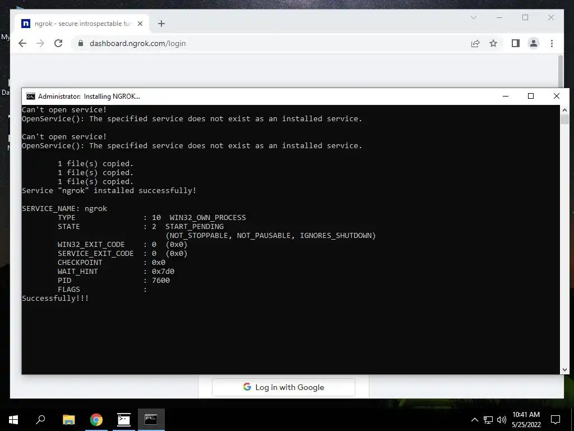Screen dimensions: 574x431
Task: Minimize the Installing NGROK console window
Action: coord(506,96)
